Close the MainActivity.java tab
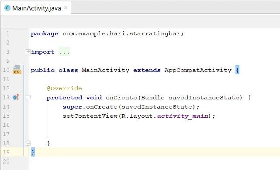 66,8
